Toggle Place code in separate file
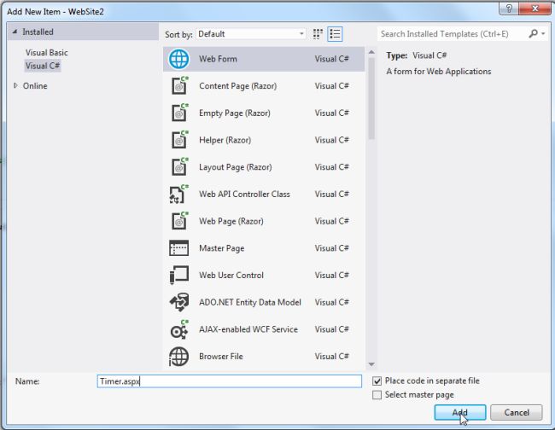Viewport: 555px width, 430px height. [377, 381]
